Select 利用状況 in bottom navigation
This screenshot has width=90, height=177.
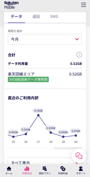pos(27,170)
